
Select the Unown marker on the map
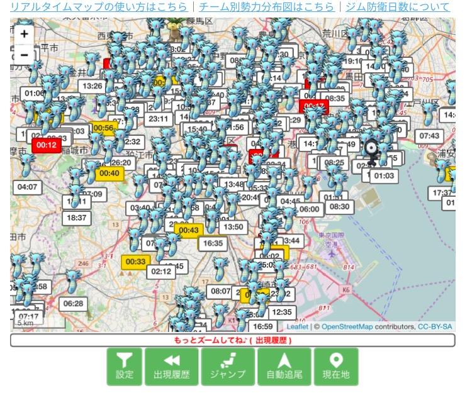[371, 153]
